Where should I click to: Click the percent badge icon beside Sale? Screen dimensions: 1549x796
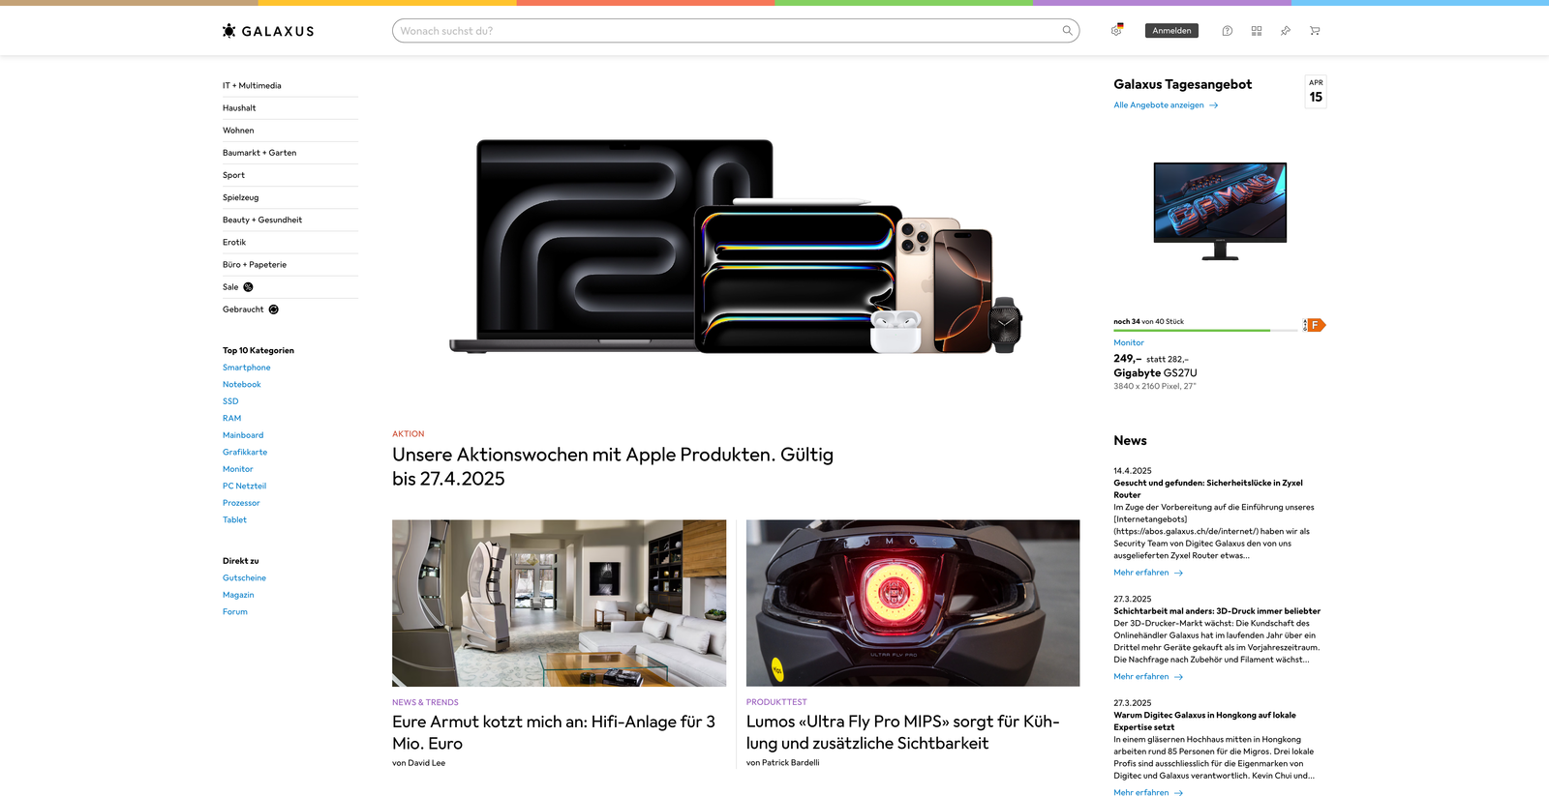(x=248, y=287)
